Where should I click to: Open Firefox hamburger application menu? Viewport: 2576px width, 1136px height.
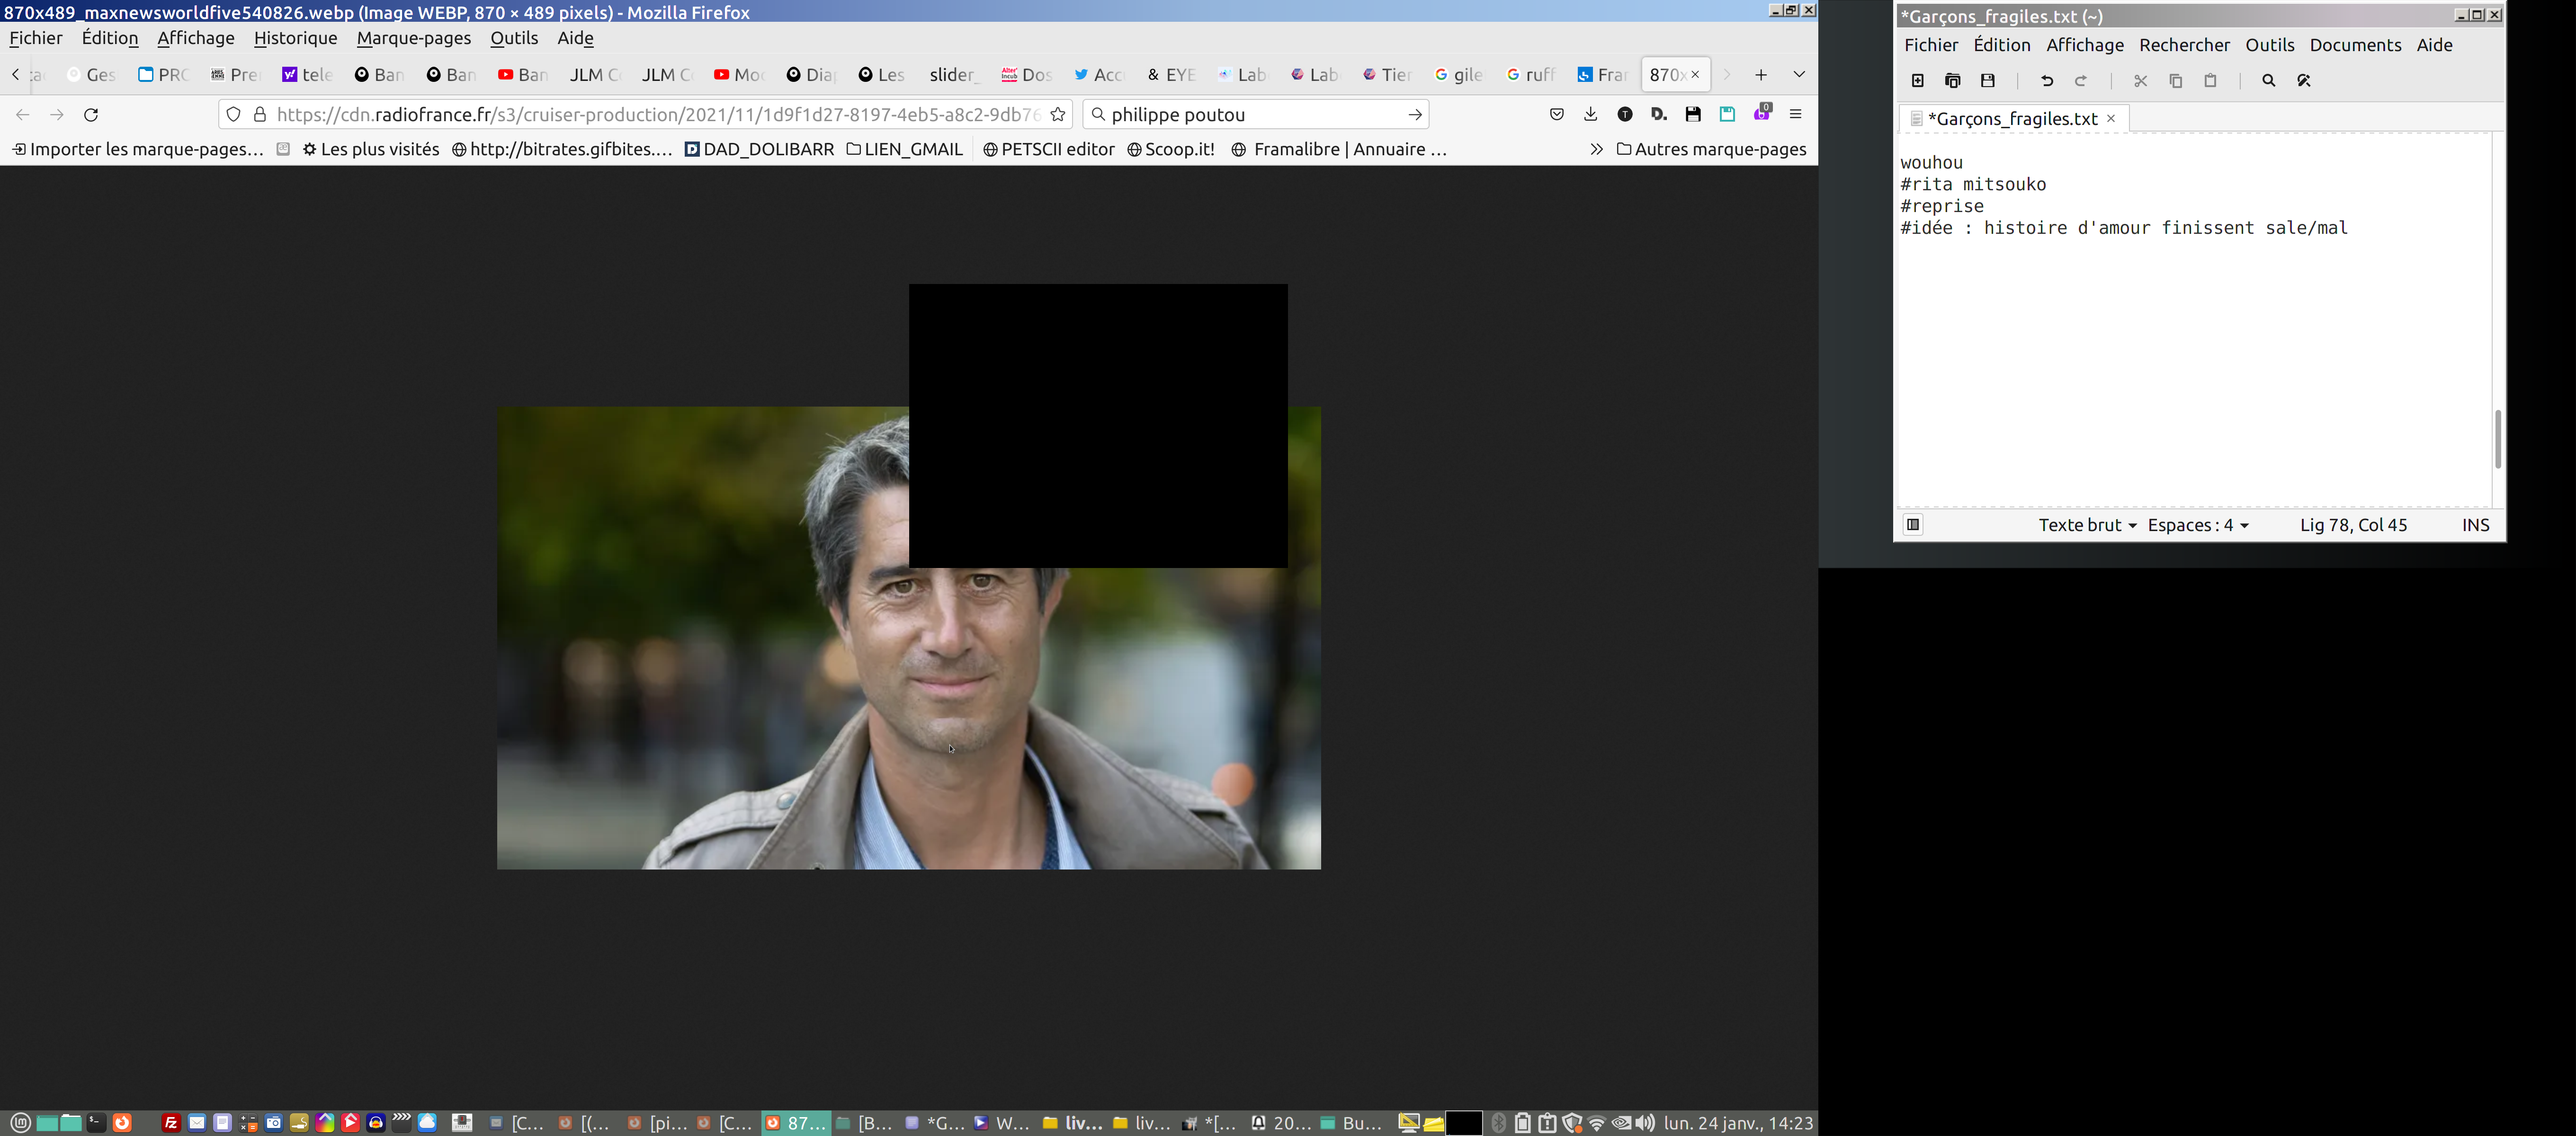(x=1795, y=115)
